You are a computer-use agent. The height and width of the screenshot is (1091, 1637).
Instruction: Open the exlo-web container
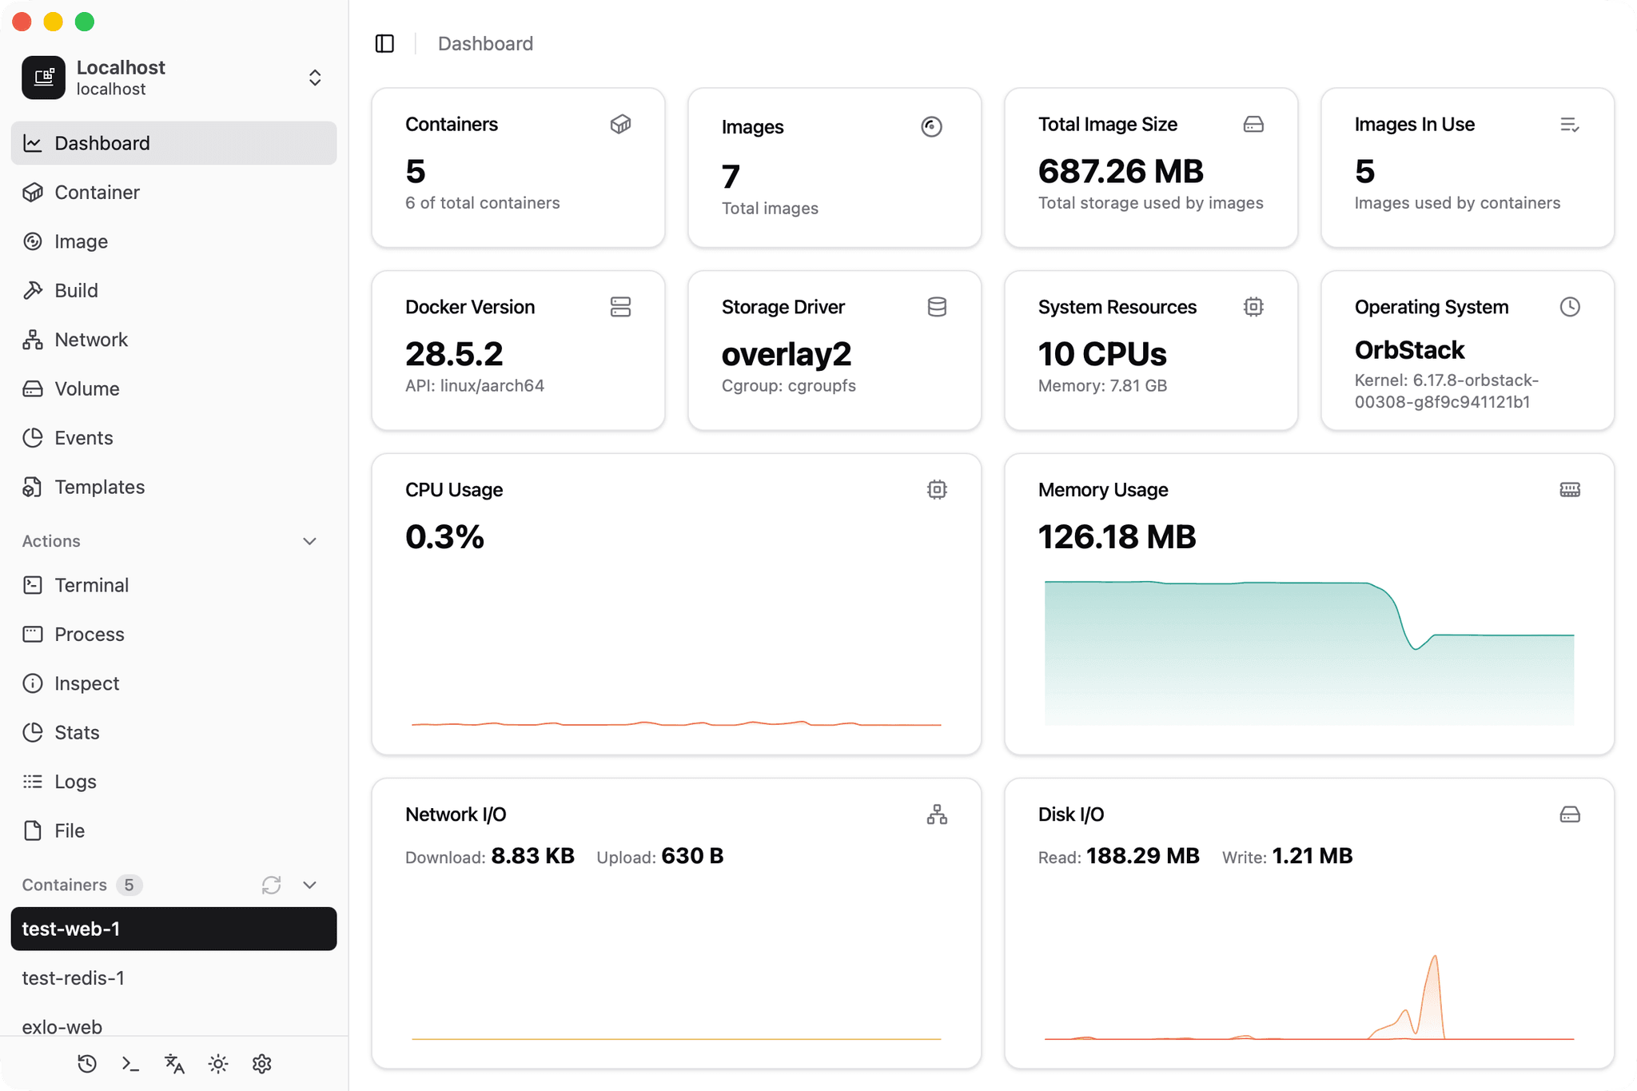(62, 1026)
